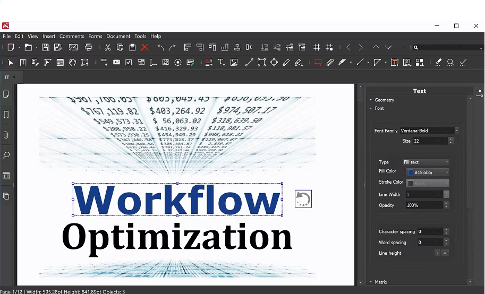The image size is (485, 294).
Task: Select the Signature field tool
Action: [x=191, y=63]
